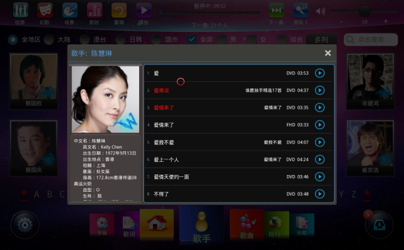
Task: Toggle the 全部 checkbox
Action: coord(192,39)
